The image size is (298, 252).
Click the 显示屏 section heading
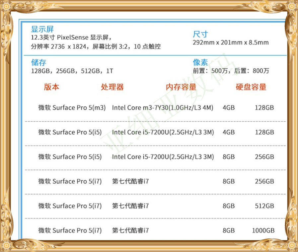pos(42,29)
